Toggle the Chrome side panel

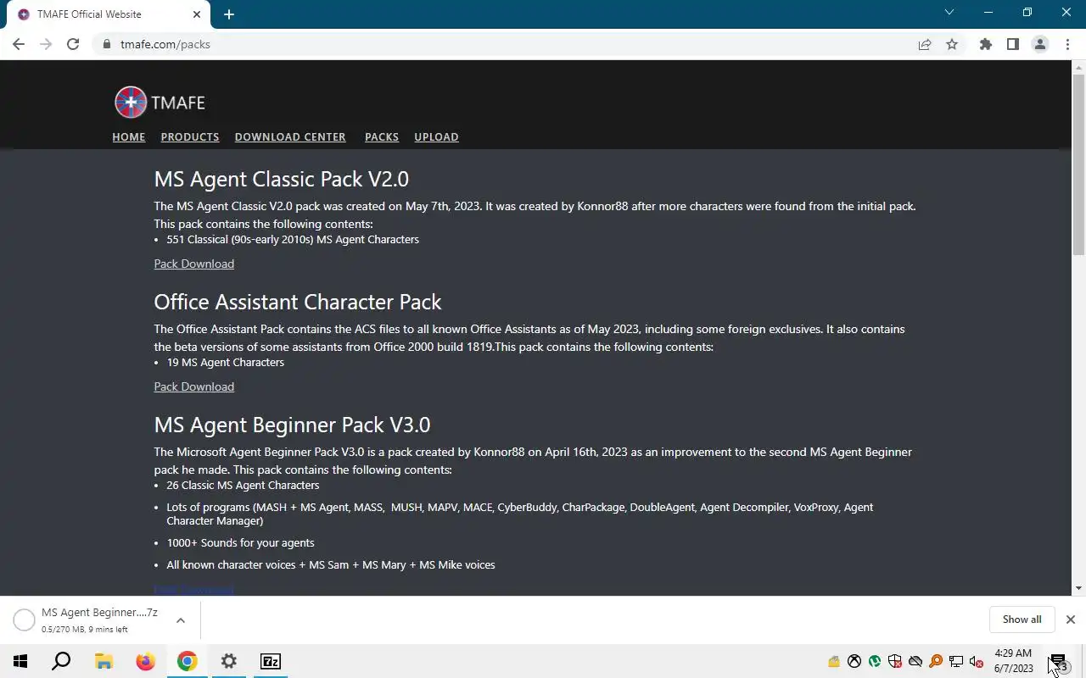(1012, 44)
